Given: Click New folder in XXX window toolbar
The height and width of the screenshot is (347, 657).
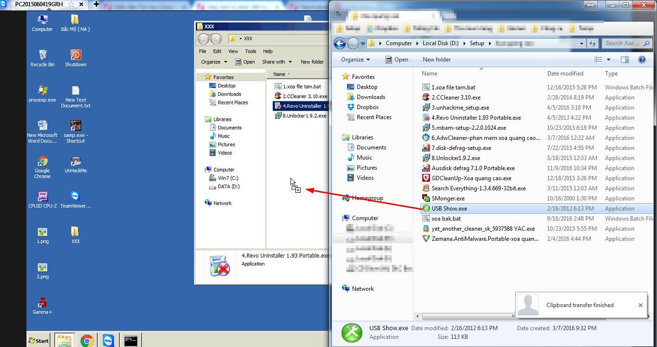Looking at the screenshot, I should click(x=312, y=62).
